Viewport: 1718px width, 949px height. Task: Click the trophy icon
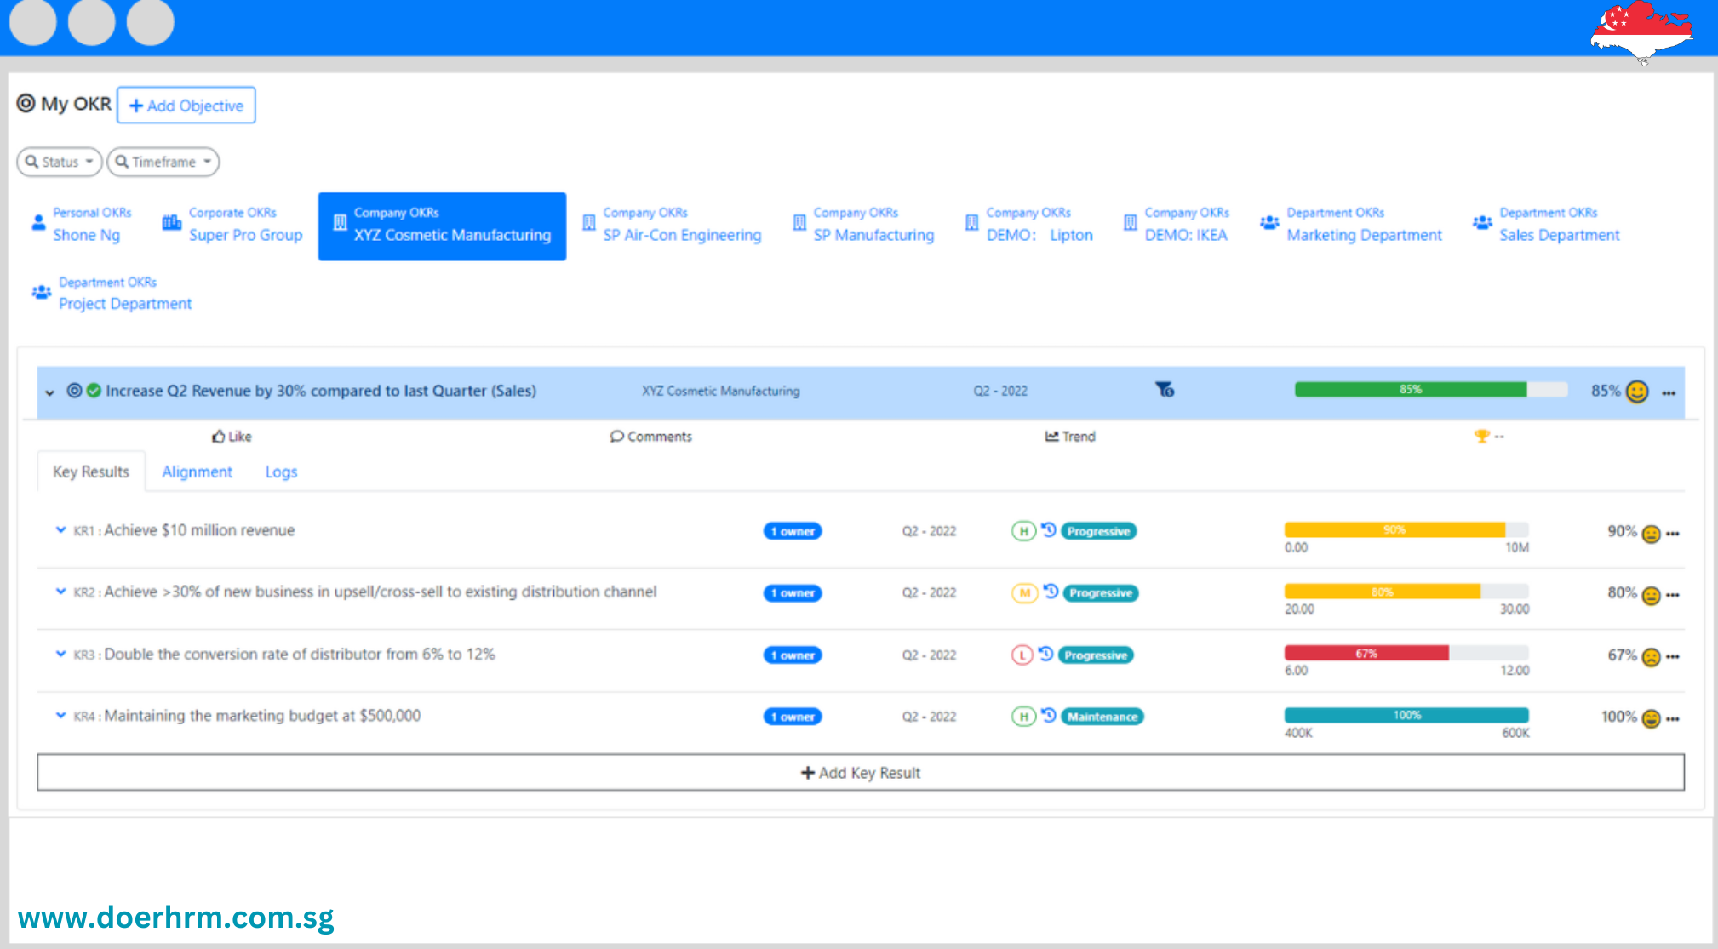point(1482,437)
